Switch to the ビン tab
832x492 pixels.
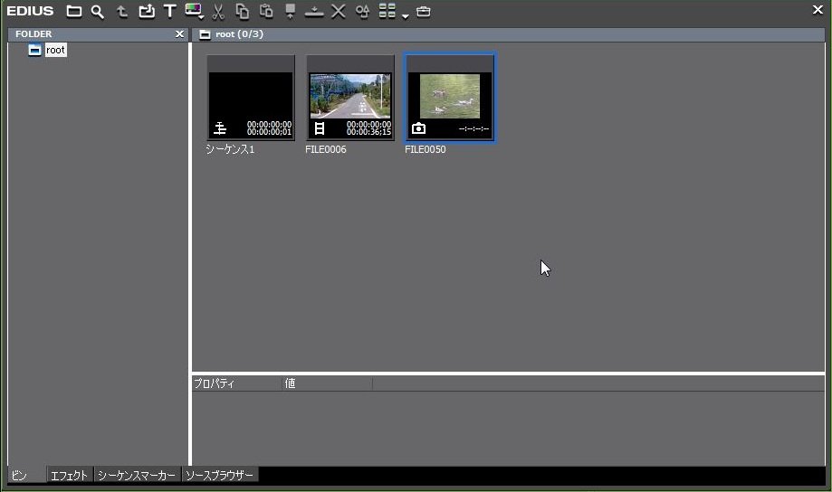27,475
